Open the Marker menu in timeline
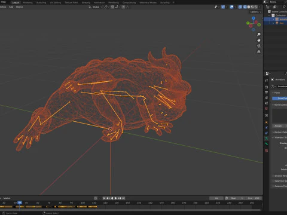Viewport: 287px width, 215px height. coord(7,198)
